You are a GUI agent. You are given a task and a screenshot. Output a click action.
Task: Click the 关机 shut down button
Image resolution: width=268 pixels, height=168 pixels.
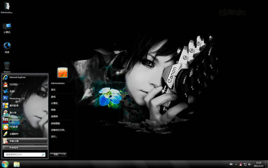pyautogui.click(x=56, y=155)
